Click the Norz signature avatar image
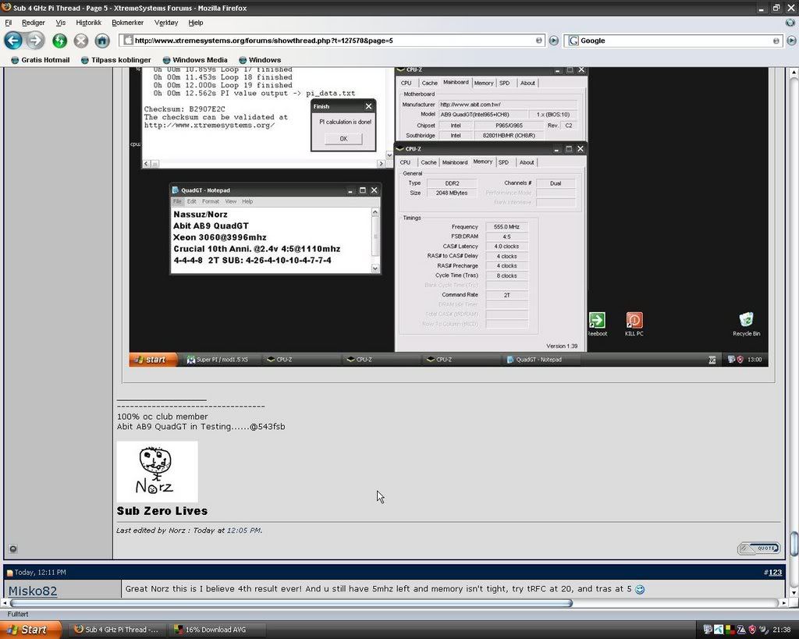Viewport: 799px width, 639px height. click(x=157, y=471)
